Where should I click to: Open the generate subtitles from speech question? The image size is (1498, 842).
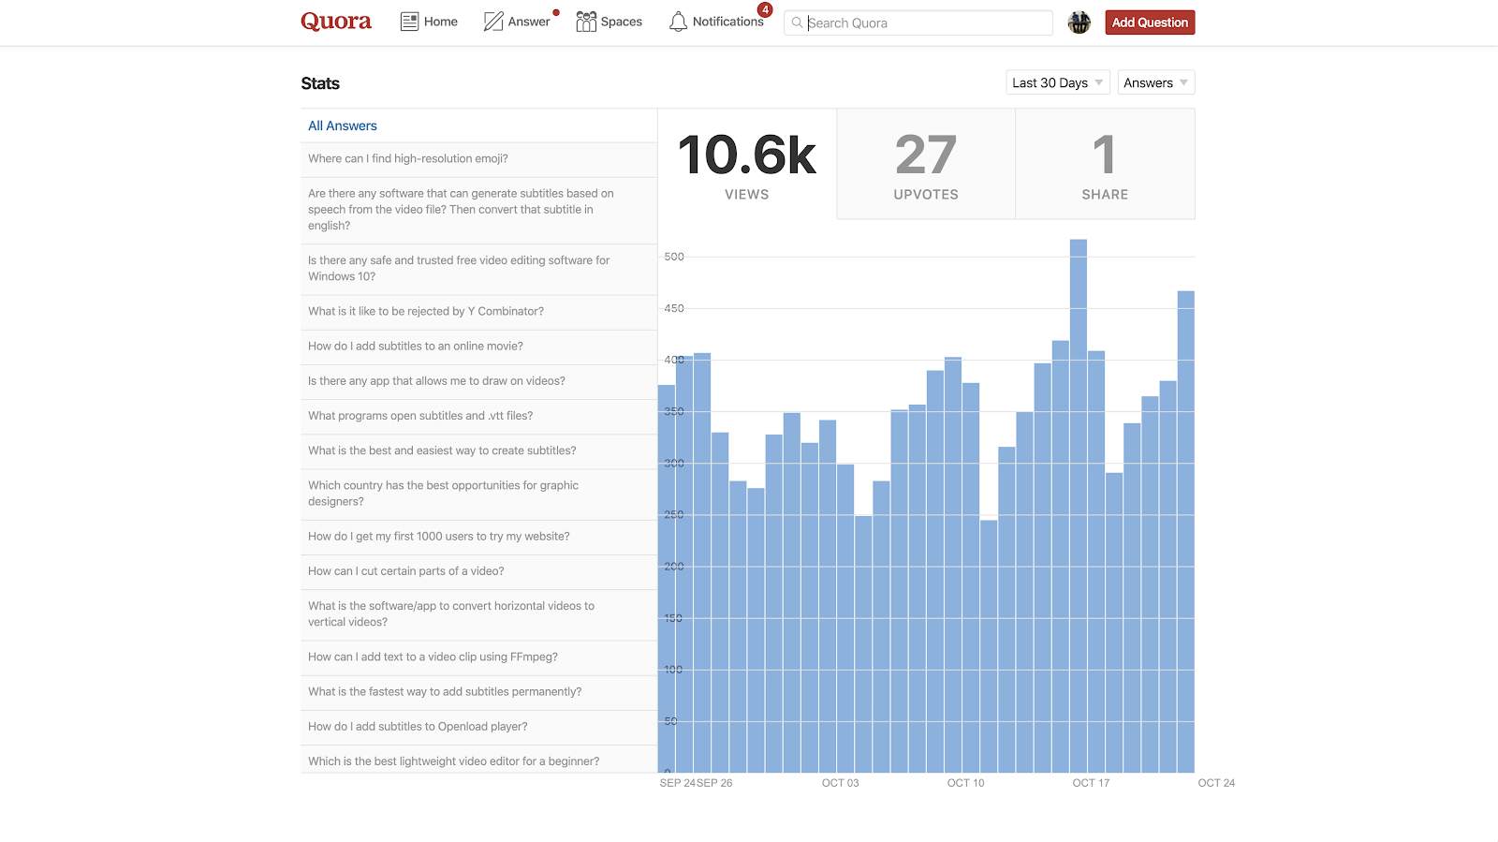(478, 210)
